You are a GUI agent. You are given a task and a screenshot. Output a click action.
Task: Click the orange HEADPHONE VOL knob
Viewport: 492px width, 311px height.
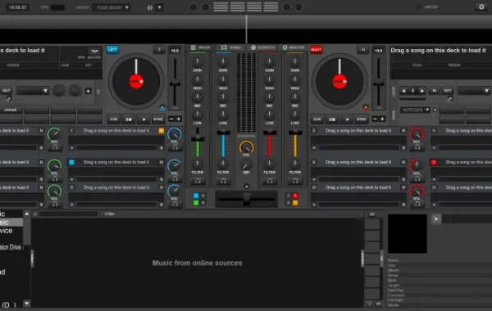click(x=246, y=147)
